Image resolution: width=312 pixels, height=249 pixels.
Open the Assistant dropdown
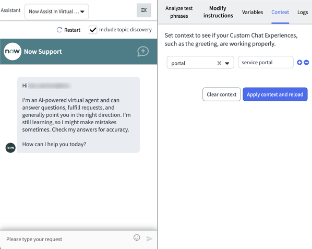[x=56, y=11]
